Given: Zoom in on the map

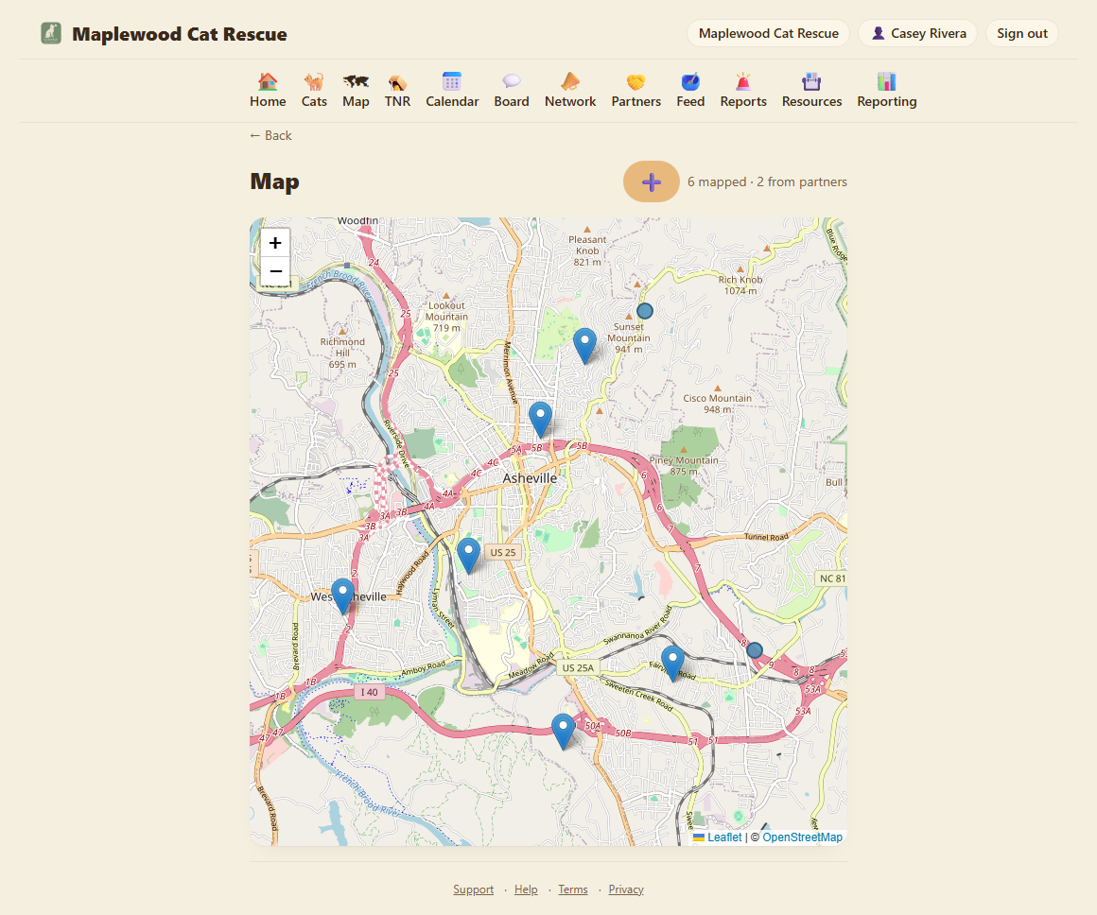Looking at the screenshot, I should pos(275,243).
